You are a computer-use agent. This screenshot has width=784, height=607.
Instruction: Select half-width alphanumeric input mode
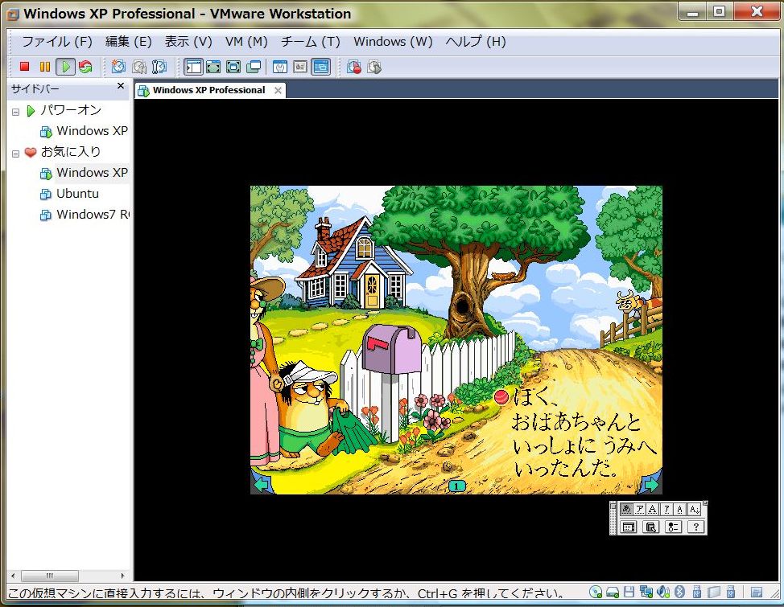click(x=679, y=509)
